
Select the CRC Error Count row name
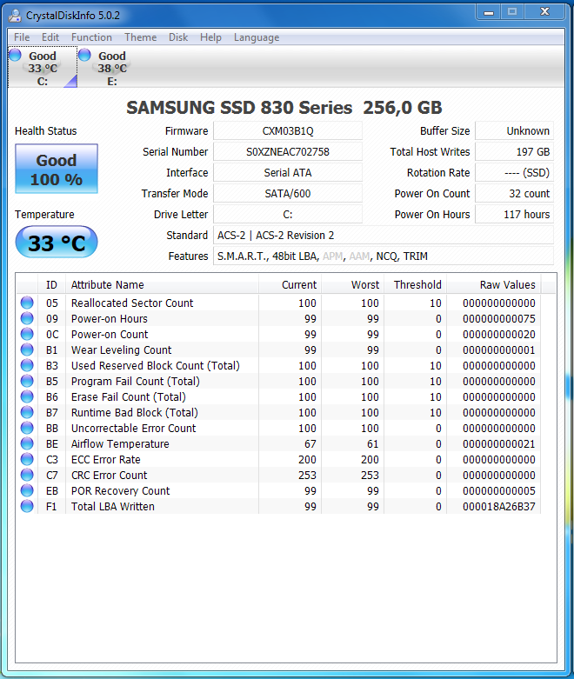point(110,475)
